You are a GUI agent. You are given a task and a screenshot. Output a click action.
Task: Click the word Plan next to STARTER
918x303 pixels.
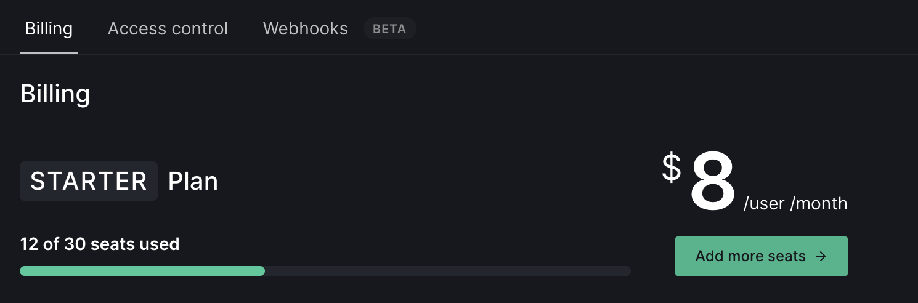193,182
